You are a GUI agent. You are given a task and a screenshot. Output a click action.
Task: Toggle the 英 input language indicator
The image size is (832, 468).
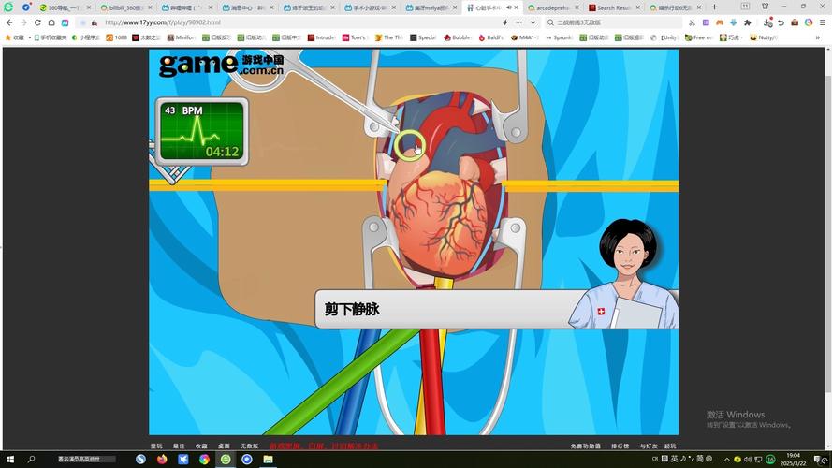click(x=674, y=459)
